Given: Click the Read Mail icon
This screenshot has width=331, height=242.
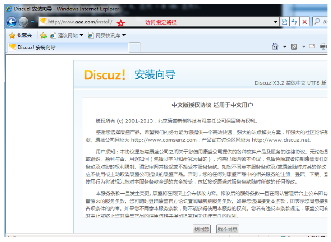Looking at the screenshot, I should [x=312, y=47].
